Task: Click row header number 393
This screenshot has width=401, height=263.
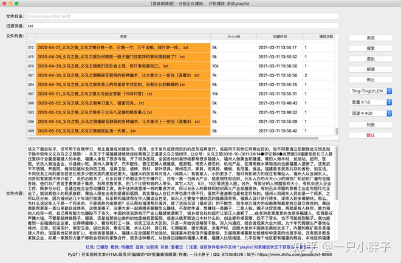Action: [x=31, y=112]
